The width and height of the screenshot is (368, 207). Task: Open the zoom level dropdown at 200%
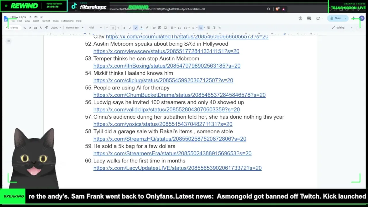(56, 28)
